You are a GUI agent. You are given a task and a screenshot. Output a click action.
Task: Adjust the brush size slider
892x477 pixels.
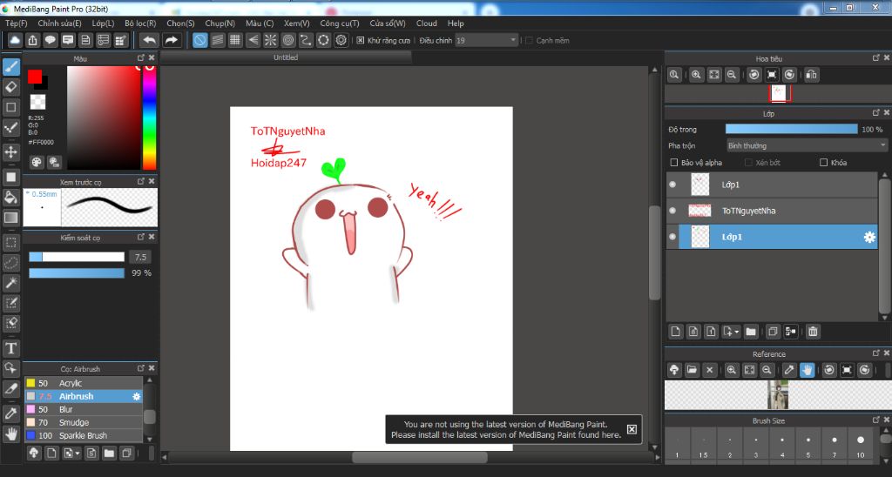click(77, 257)
